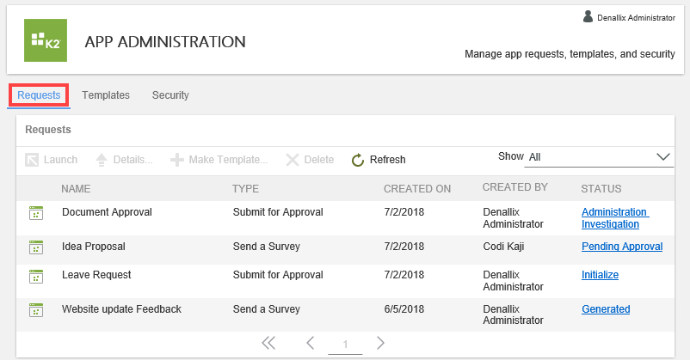Open the Administration Investigation status link
690x360 pixels.
[x=614, y=218]
